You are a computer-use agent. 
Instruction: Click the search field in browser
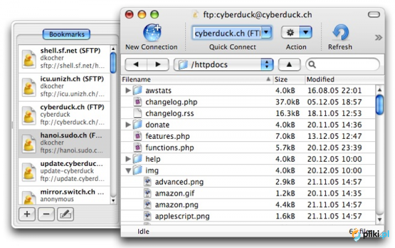(x=343, y=65)
